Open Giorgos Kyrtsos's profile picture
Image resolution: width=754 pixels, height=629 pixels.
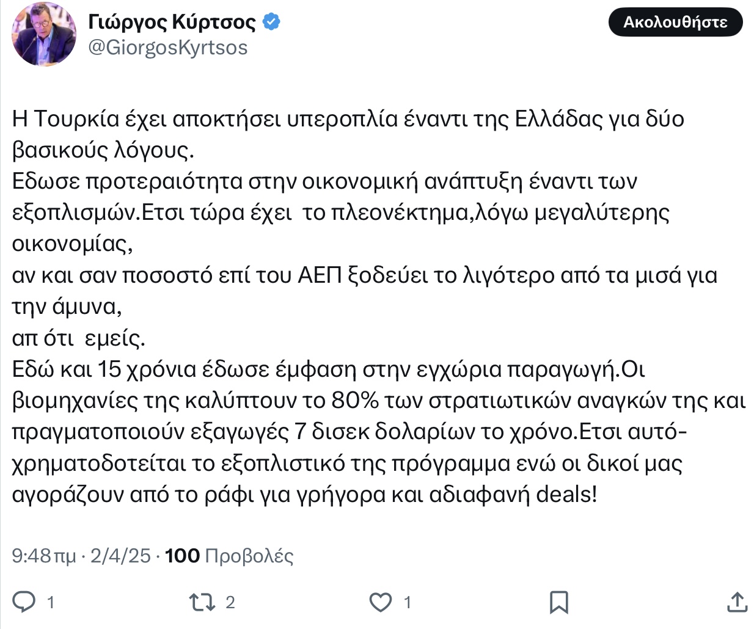45,33
